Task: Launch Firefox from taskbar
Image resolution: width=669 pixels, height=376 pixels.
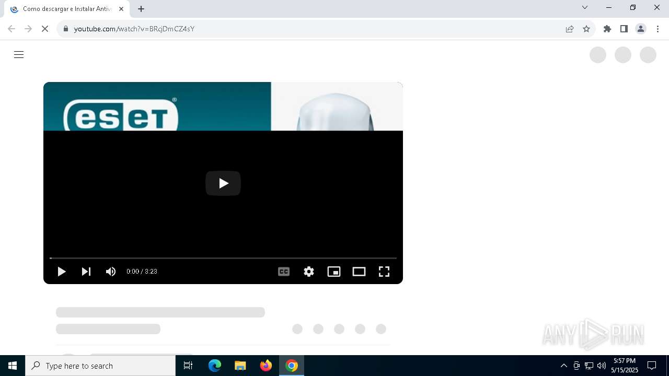Action: (x=266, y=366)
